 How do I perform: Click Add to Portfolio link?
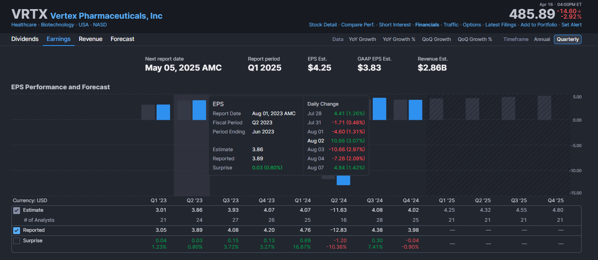pos(539,25)
